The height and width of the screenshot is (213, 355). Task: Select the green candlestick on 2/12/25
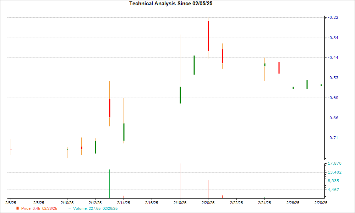coord(95,147)
